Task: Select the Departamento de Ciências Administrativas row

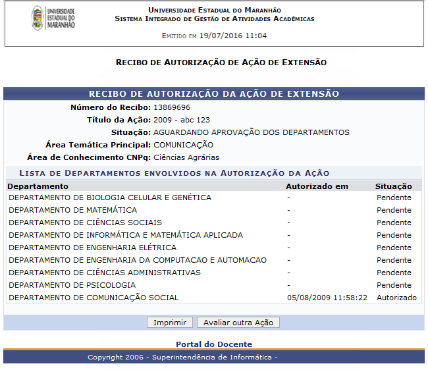Action: coord(105,273)
